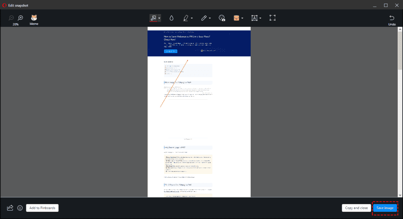The width and height of the screenshot is (403, 219).
Task: Select the sticker emoji tool
Action: click(236, 18)
